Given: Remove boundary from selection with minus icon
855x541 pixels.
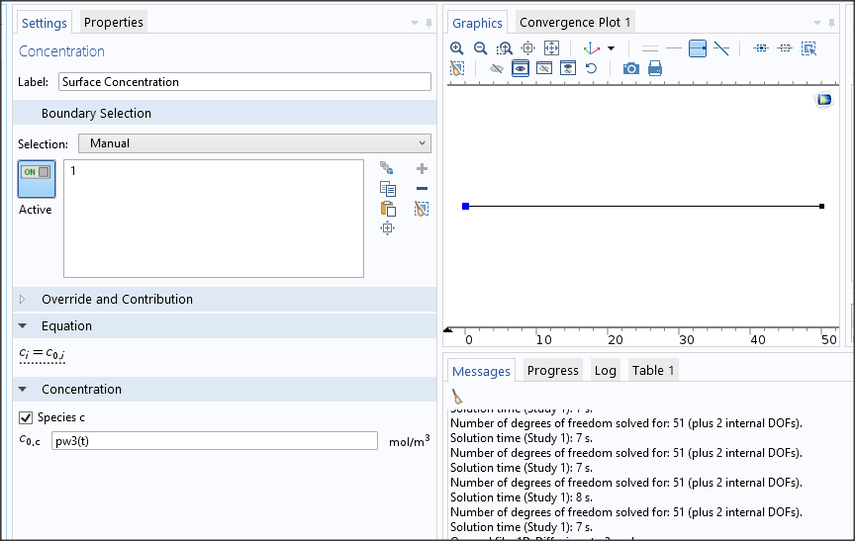Looking at the screenshot, I should pyautogui.click(x=422, y=189).
